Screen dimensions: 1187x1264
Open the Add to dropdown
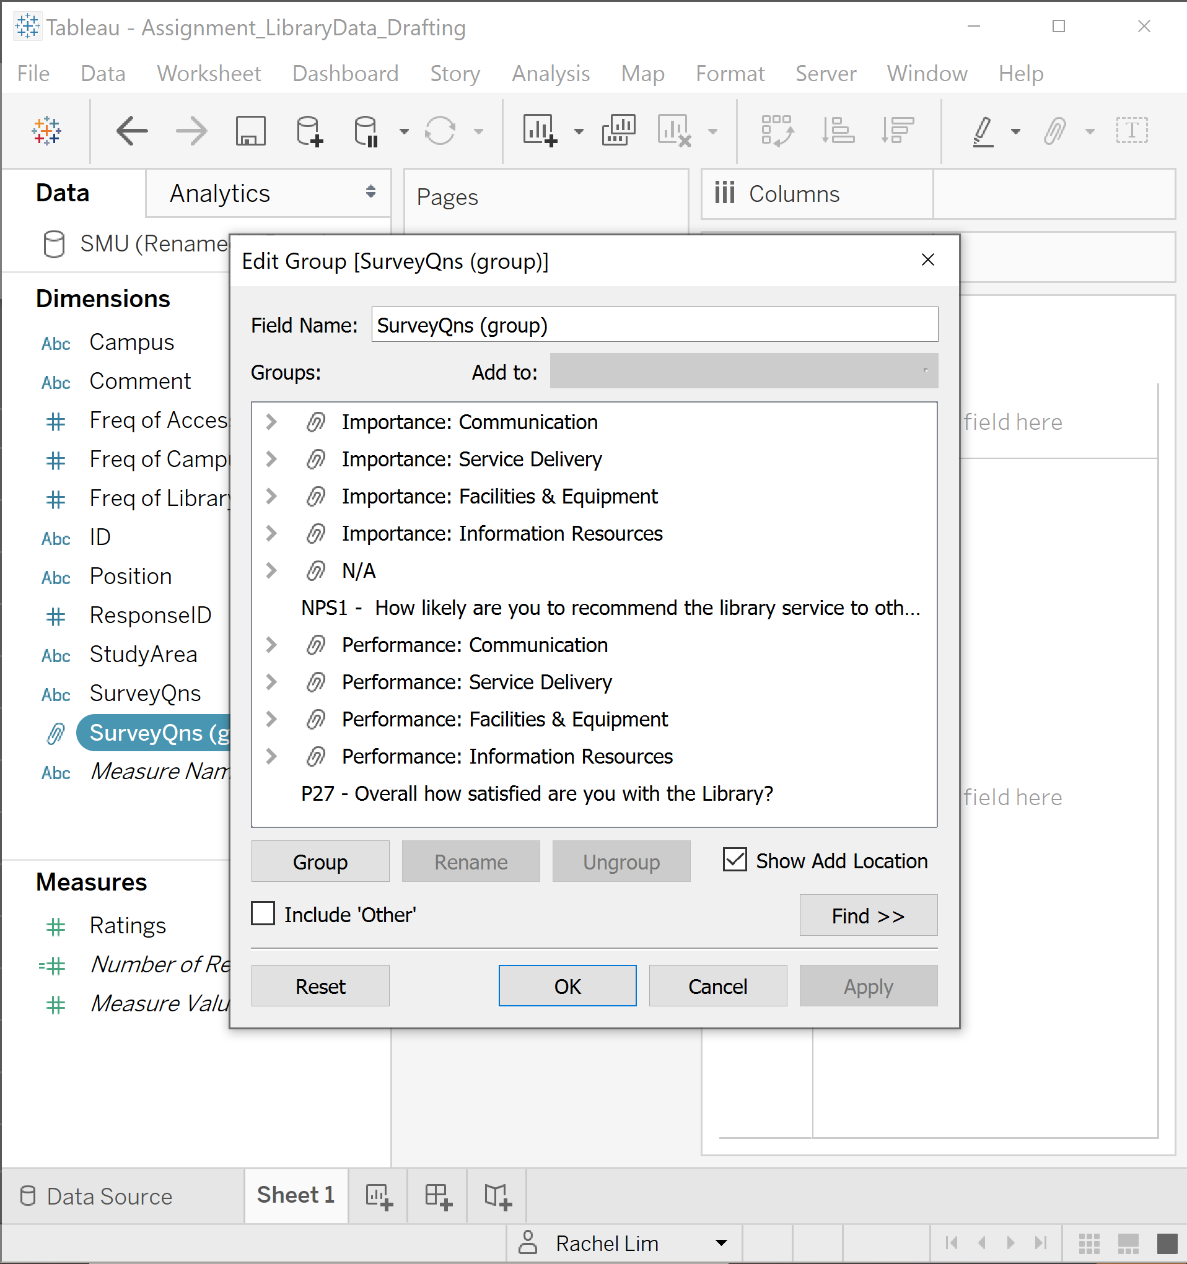(x=743, y=372)
